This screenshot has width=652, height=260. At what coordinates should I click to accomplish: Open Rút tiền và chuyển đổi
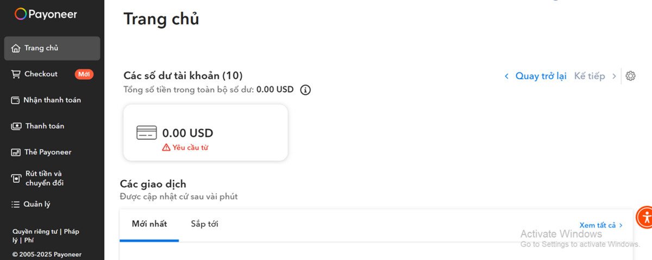(x=45, y=179)
